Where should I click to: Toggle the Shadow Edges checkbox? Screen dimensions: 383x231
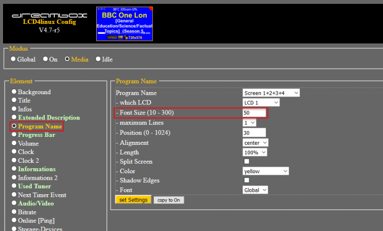point(246,180)
